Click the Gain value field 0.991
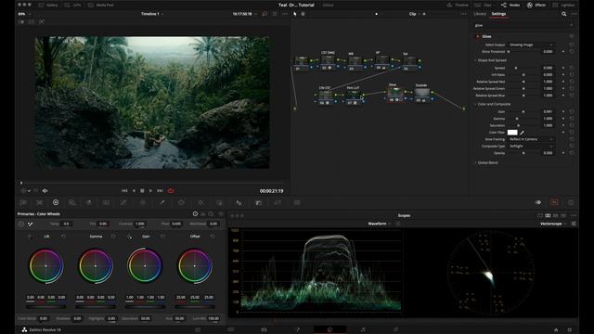Viewport: 594px width, 334px height. [x=548, y=111]
